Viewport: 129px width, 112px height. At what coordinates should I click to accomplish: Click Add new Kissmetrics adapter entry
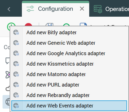pos(69,64)
